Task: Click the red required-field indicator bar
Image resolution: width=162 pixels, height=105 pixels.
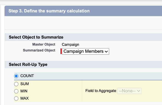Action: point(61,51)
